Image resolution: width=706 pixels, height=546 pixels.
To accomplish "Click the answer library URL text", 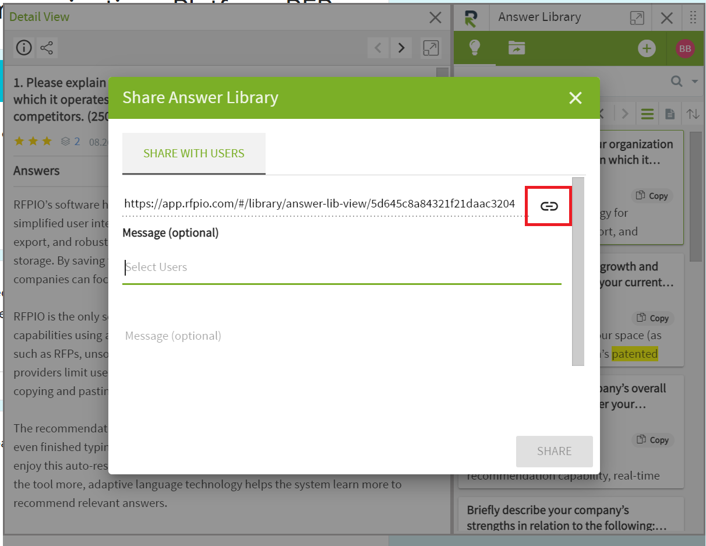I will (x=319, y=204).
